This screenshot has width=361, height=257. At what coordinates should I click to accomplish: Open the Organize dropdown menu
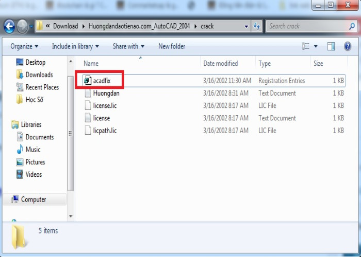(x=24, y=46)
